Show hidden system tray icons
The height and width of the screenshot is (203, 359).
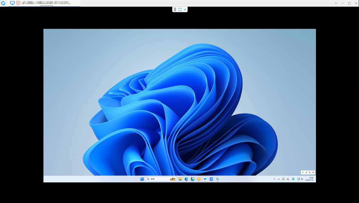(274, 179)
